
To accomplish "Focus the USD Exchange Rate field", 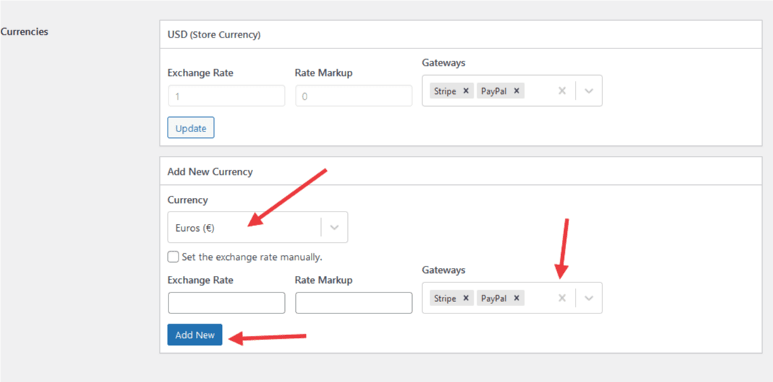I will (x=226, y=96).
